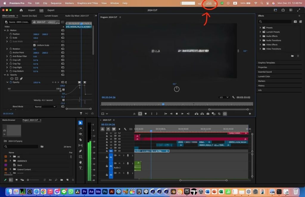Switch to the Lumetri Scopes tab
Screen dimensions: 305x197
coord(51,16)
